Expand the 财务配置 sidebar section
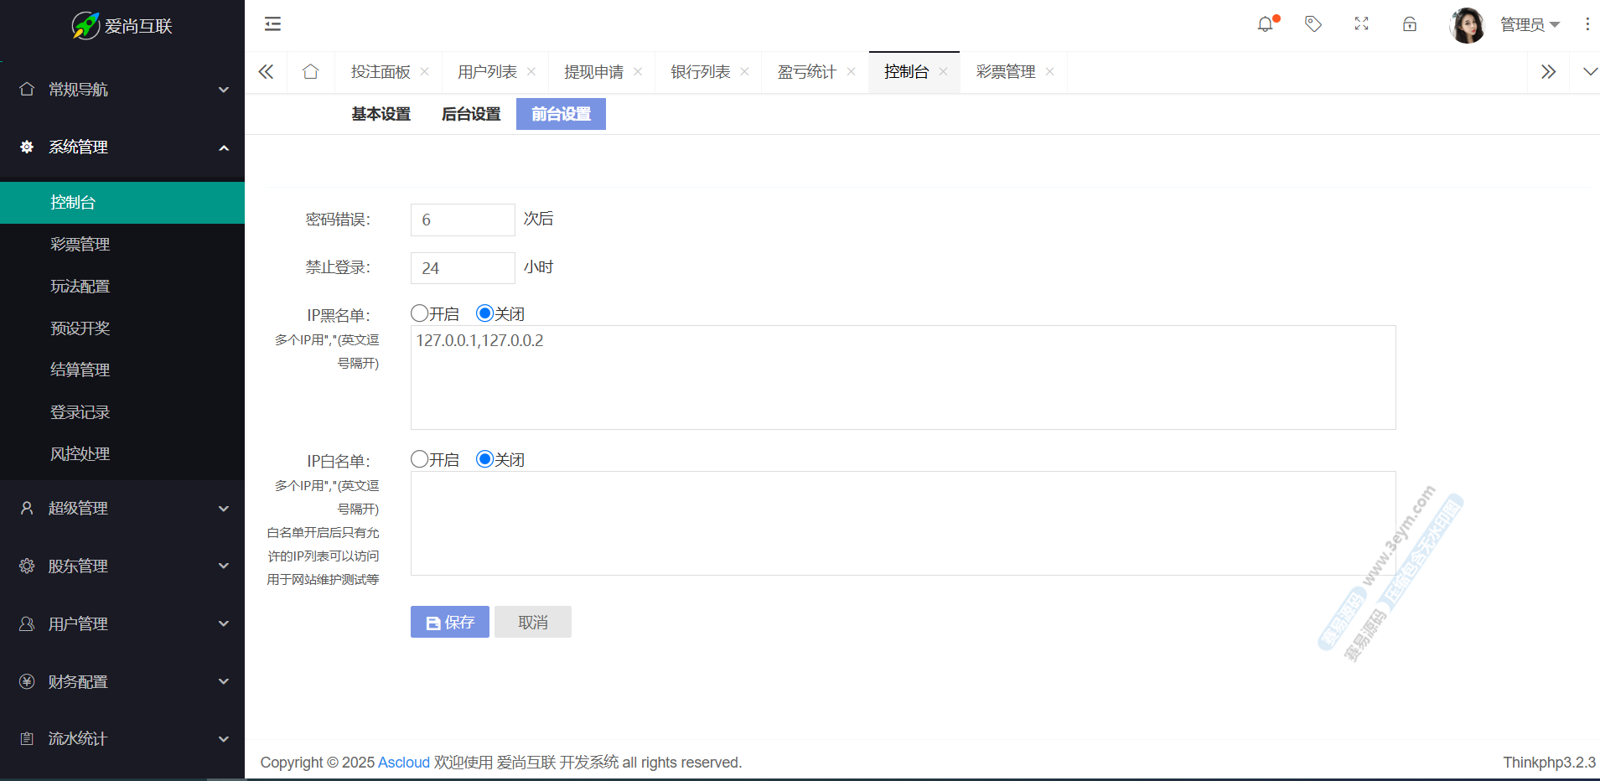Viewport: 1600px width, 781px height. [122, 682]
